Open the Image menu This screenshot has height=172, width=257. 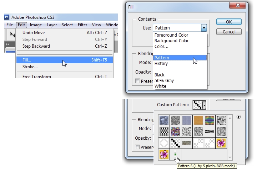[36, 25]
